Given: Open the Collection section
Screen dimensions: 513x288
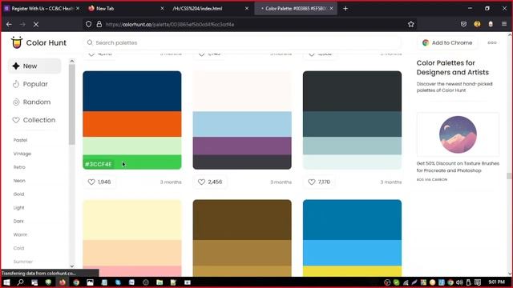Looking at the screenshot, I should pos(34,120).
